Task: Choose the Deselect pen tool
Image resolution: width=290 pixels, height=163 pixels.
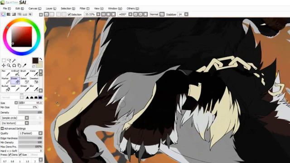Action: tap(34, 81)
